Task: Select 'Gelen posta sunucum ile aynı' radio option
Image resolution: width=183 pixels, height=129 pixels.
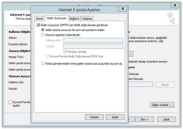Action: pyautogui.click(x=43, y=30)
